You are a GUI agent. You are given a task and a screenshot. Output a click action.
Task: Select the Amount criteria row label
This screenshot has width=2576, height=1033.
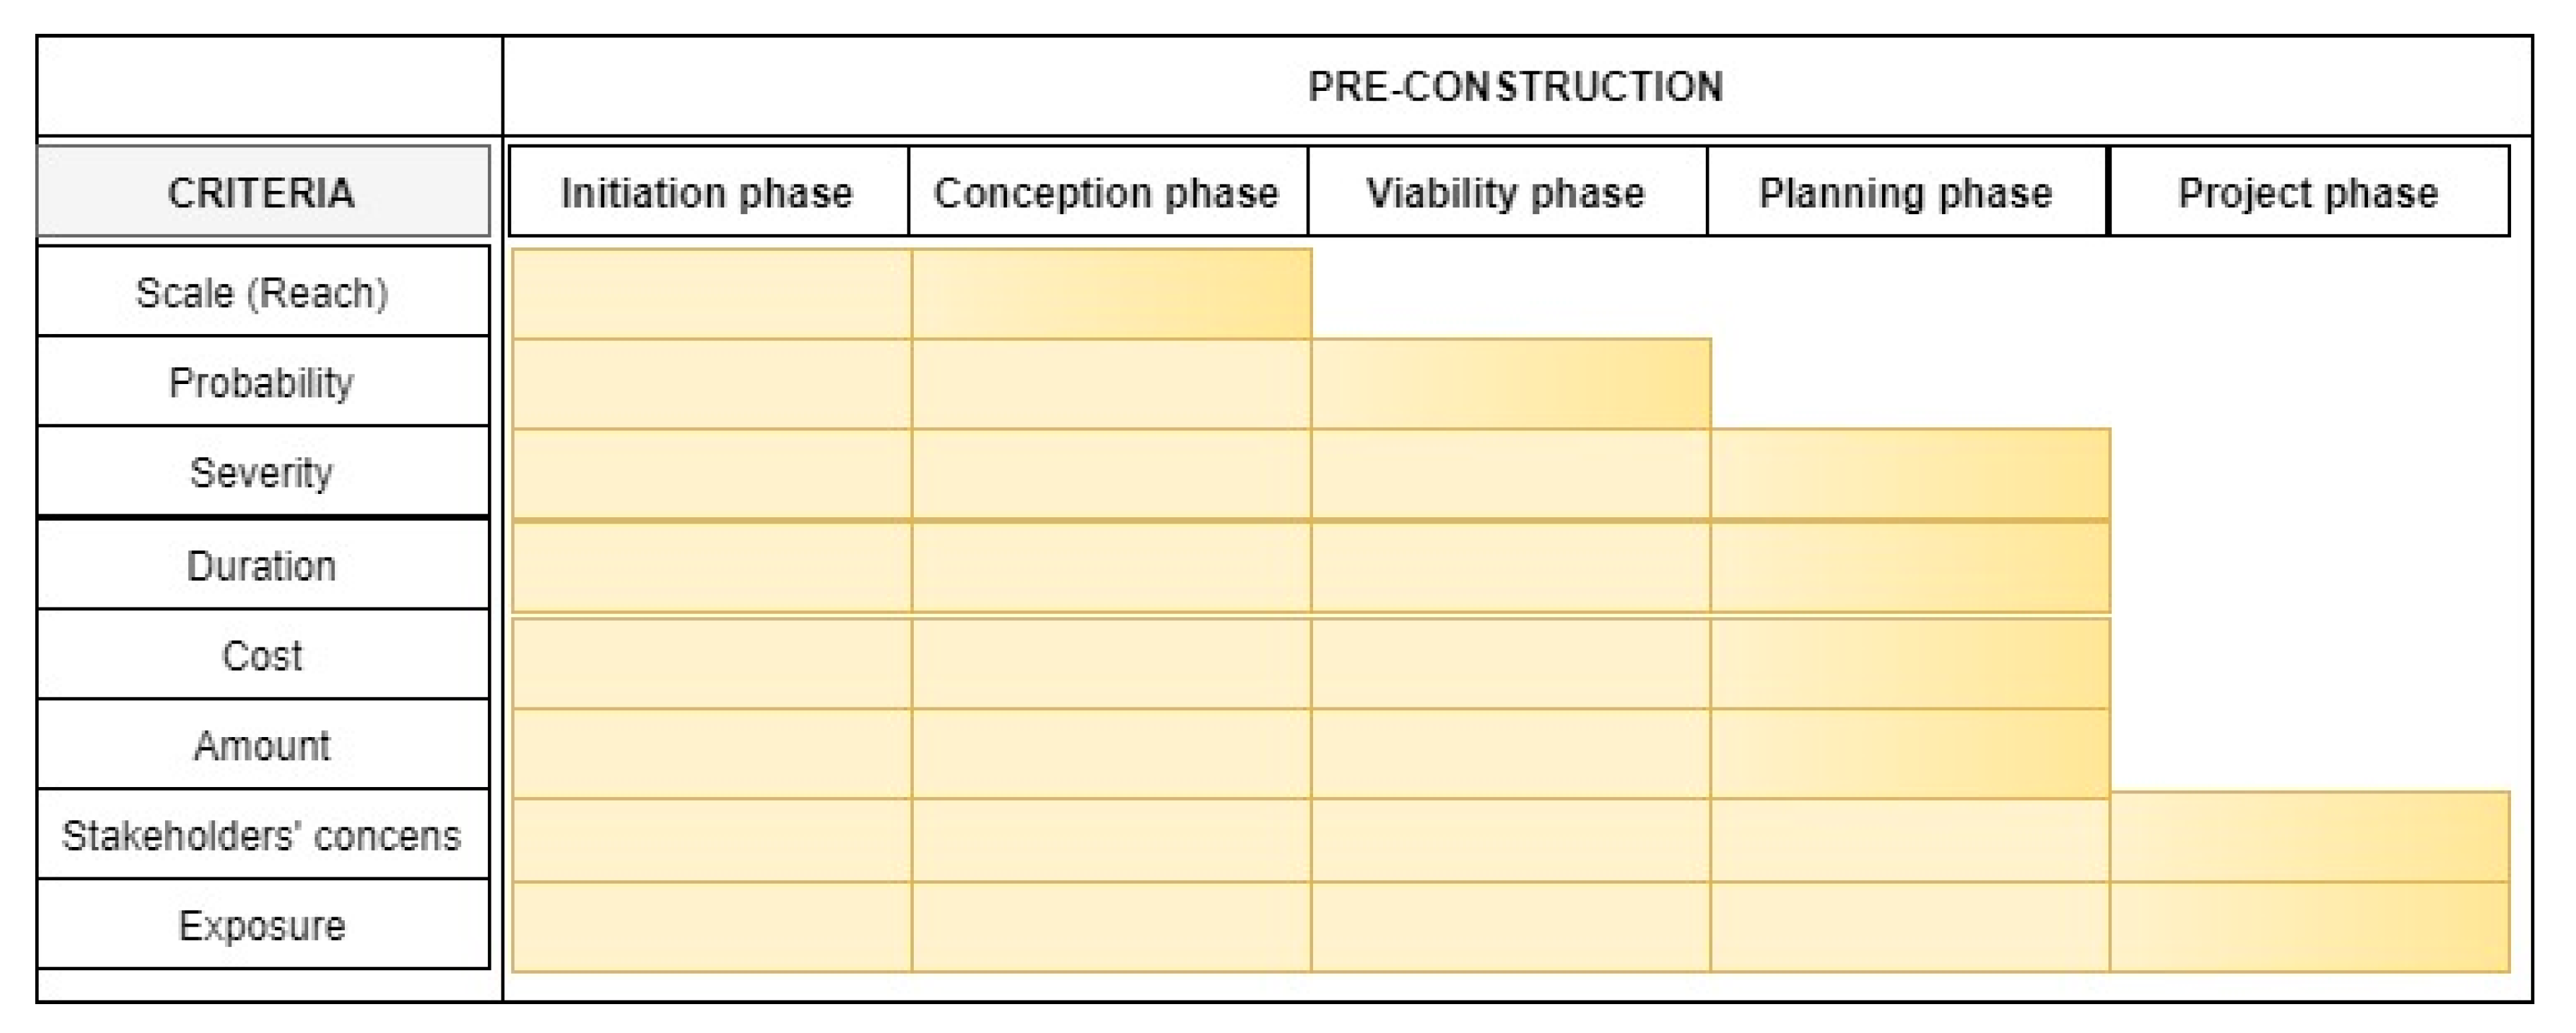[x=262, y=746]
